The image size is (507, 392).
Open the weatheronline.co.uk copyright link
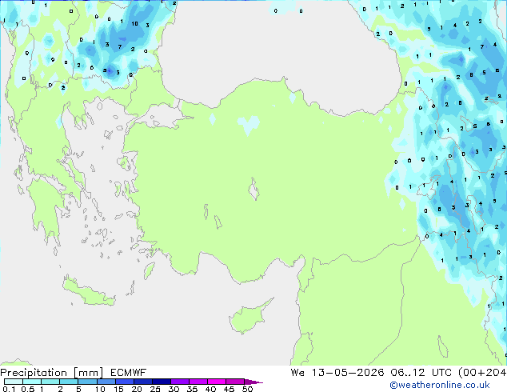tap(439, 385)
